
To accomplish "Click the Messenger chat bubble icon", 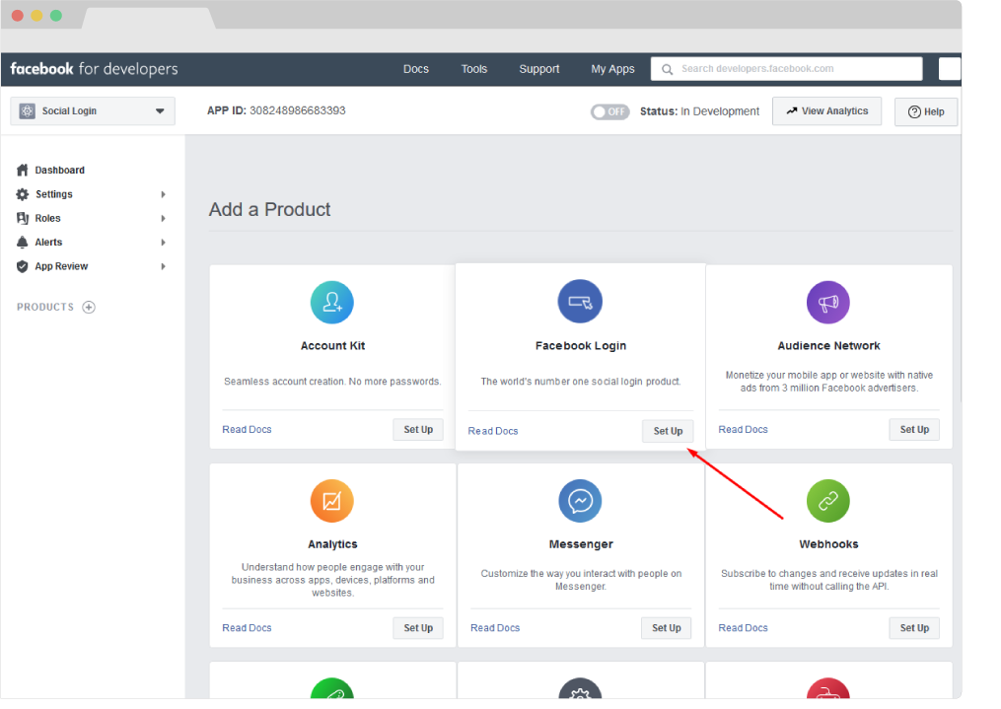I will tap(580, 501).
